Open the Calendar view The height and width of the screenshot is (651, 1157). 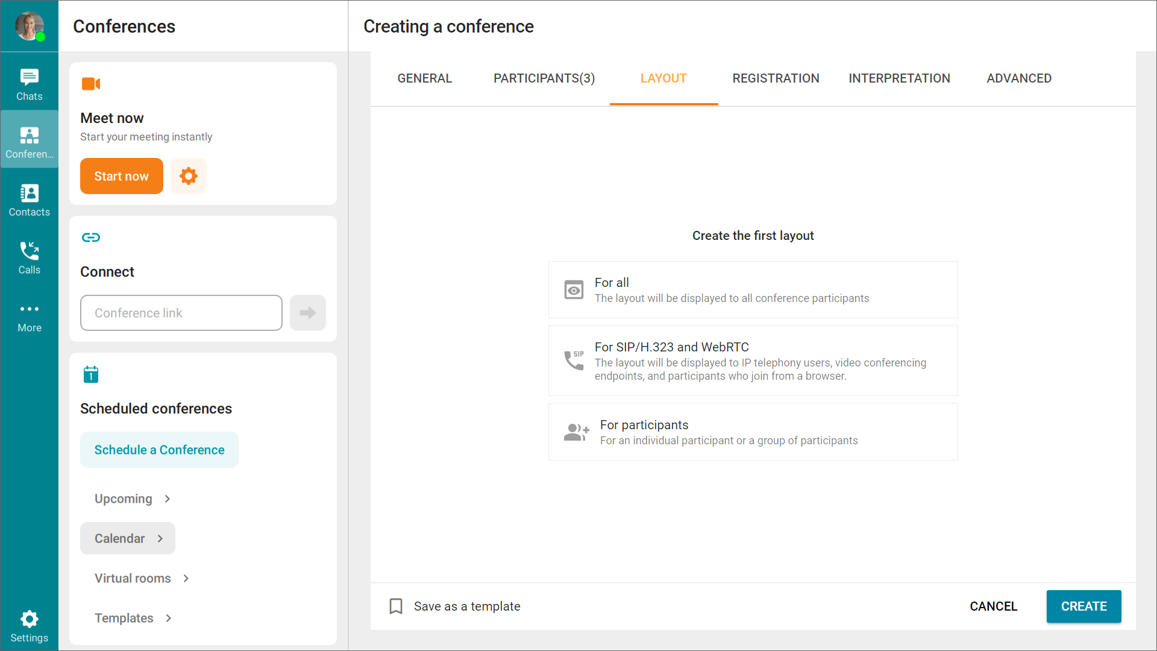pyautogui.click(x=128, y=538)
